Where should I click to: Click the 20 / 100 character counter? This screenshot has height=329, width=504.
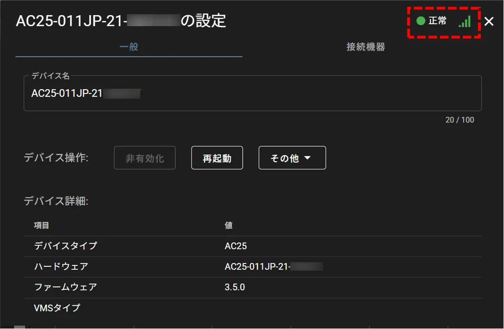click(x=459, y=120)
